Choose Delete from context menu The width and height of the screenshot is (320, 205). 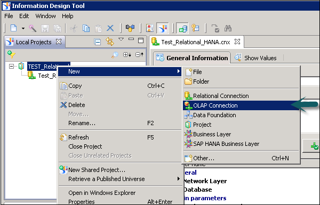tap(119, 105)
